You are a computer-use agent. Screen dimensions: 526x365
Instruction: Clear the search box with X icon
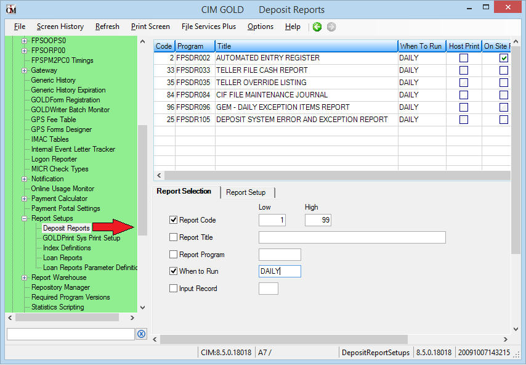pos(141,334)
